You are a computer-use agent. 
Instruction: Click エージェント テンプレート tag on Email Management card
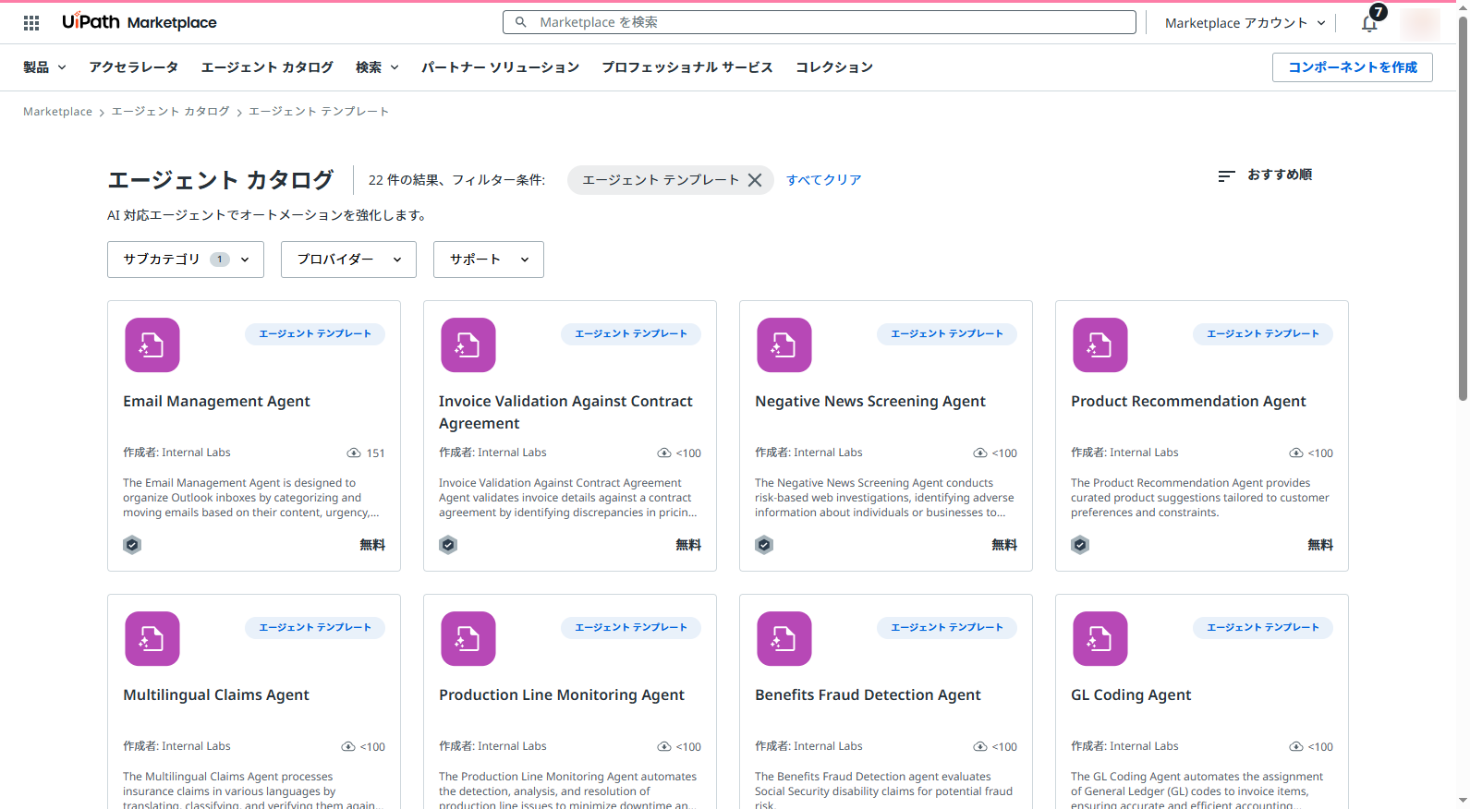point(315,333)
